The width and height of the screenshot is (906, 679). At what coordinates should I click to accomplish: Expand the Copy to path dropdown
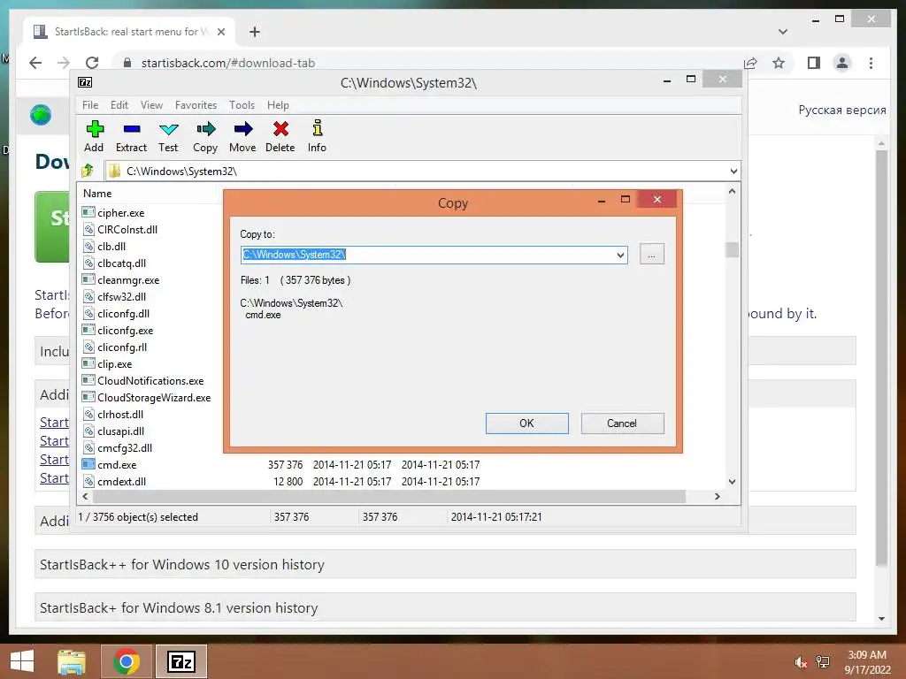tap(620, 255)
